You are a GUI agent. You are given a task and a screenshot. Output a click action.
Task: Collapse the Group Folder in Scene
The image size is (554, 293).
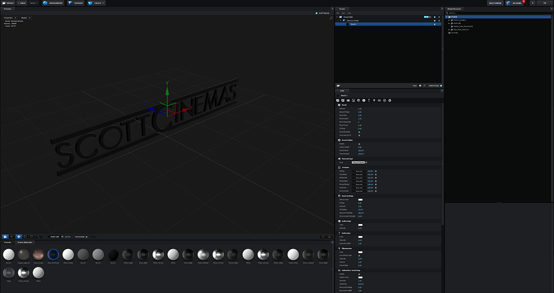[337, 17]
